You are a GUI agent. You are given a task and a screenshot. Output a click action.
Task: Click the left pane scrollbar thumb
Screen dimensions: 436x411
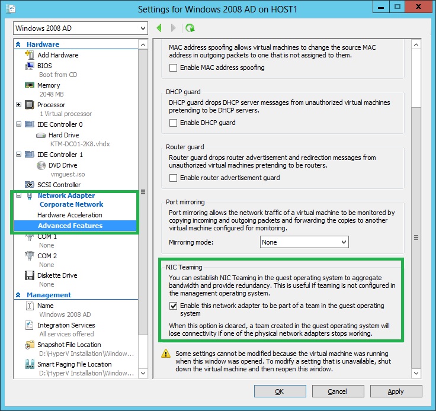click(x=143, y=192)
